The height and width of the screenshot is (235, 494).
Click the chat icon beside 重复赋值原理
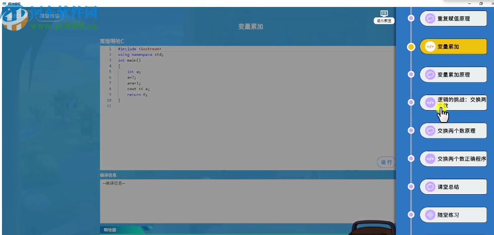click(430, 18)
